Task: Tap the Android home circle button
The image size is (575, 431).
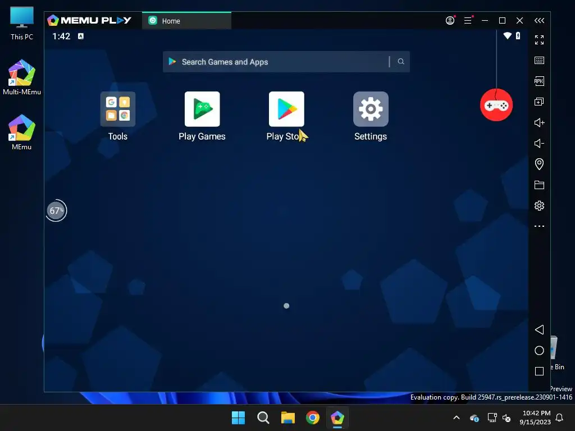Action: pos(539,350)
